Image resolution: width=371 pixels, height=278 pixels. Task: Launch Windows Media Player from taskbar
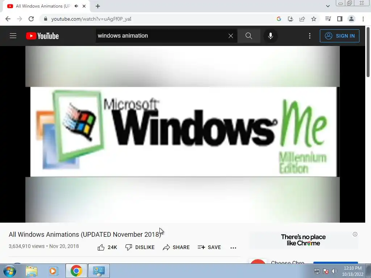54,271
